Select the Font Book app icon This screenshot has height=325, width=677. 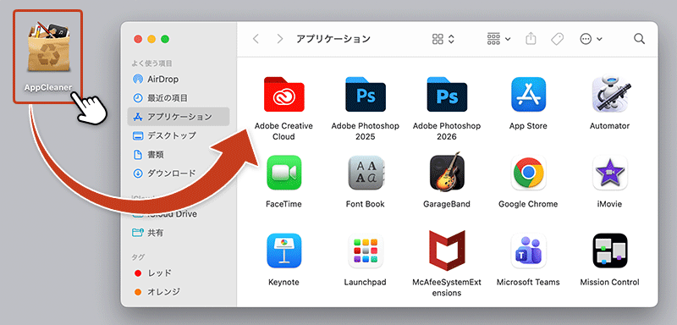[x=366, y=173]
